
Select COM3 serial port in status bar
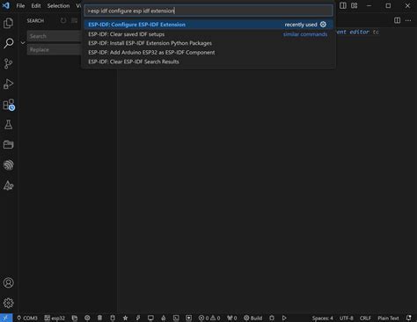27,318
